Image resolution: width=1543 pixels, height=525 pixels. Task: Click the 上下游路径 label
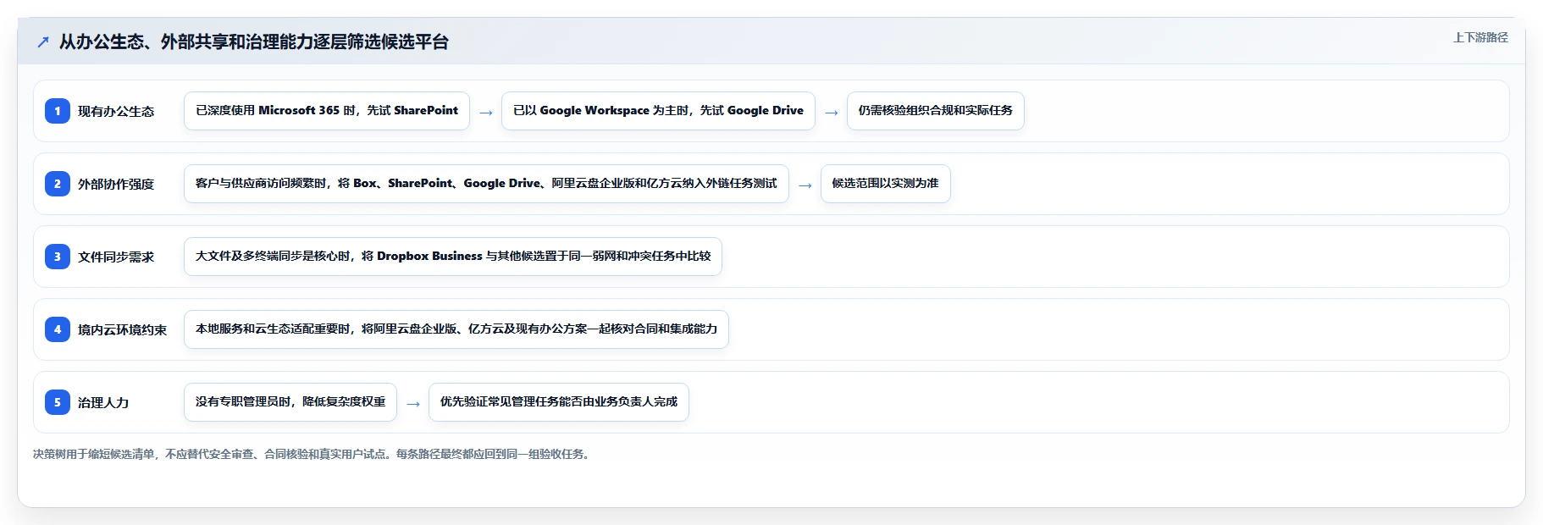click(x=1480, y=37)
